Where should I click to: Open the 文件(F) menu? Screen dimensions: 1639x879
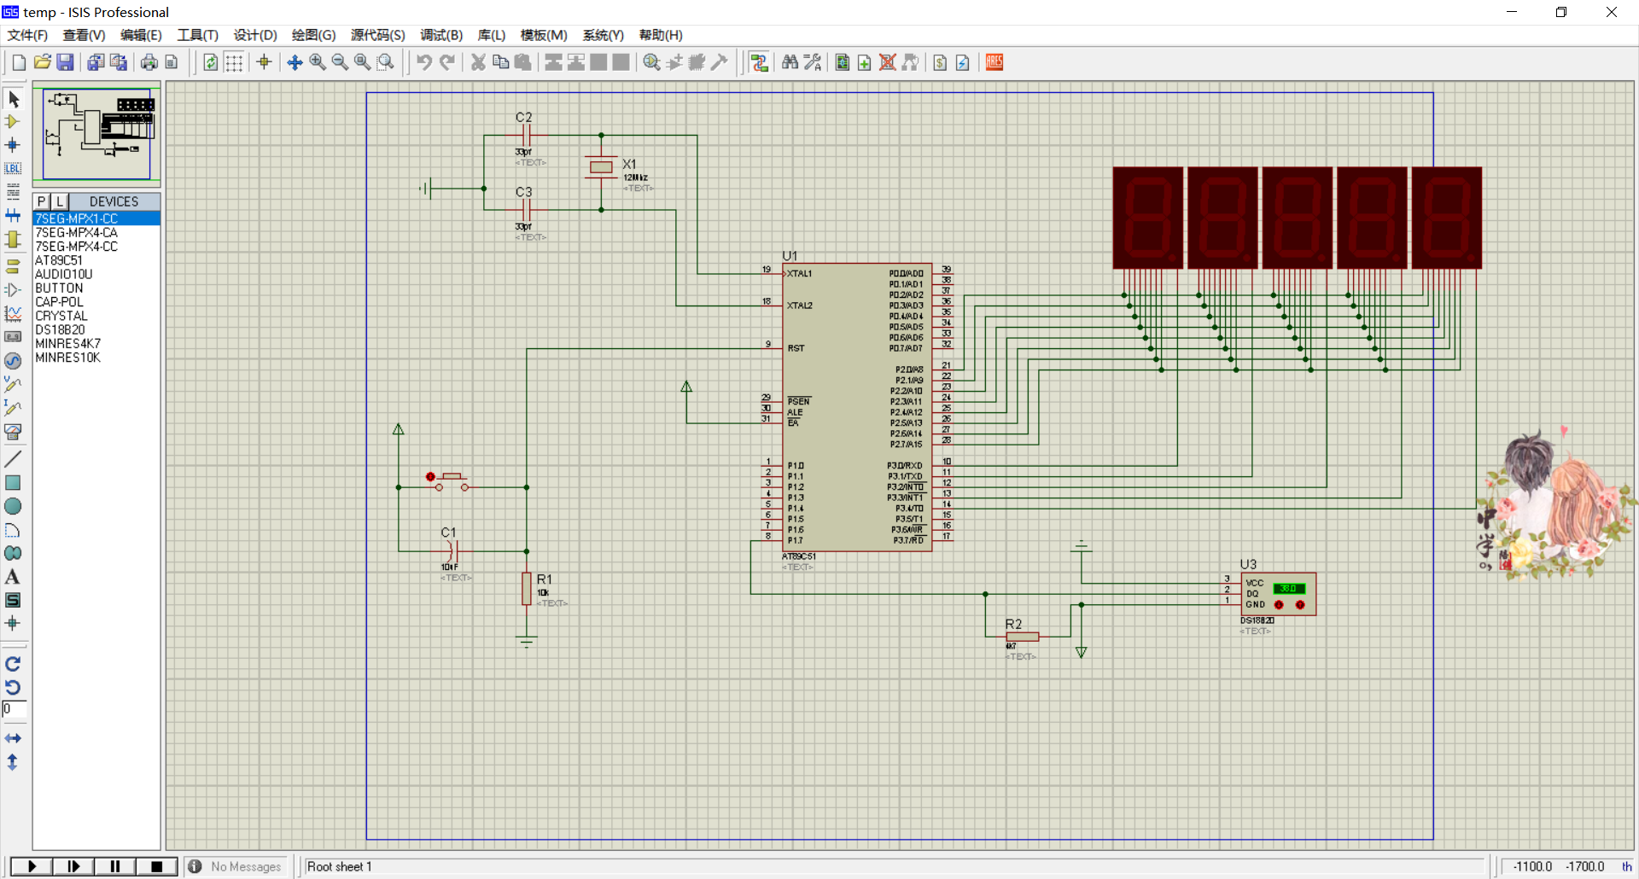[27, 35]
